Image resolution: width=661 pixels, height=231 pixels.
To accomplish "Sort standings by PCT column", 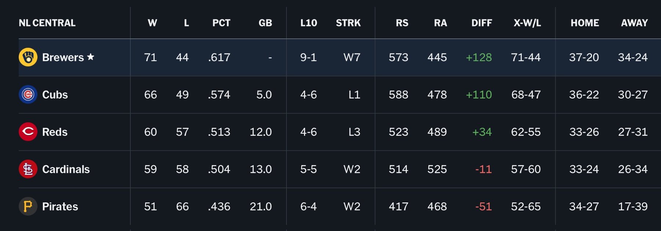I will click(221, 23).
